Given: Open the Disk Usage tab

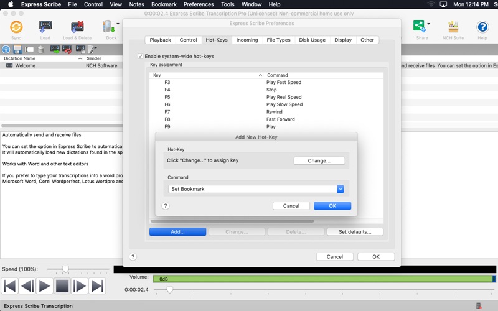Looking at the screenshot, I should pos(312,40).
